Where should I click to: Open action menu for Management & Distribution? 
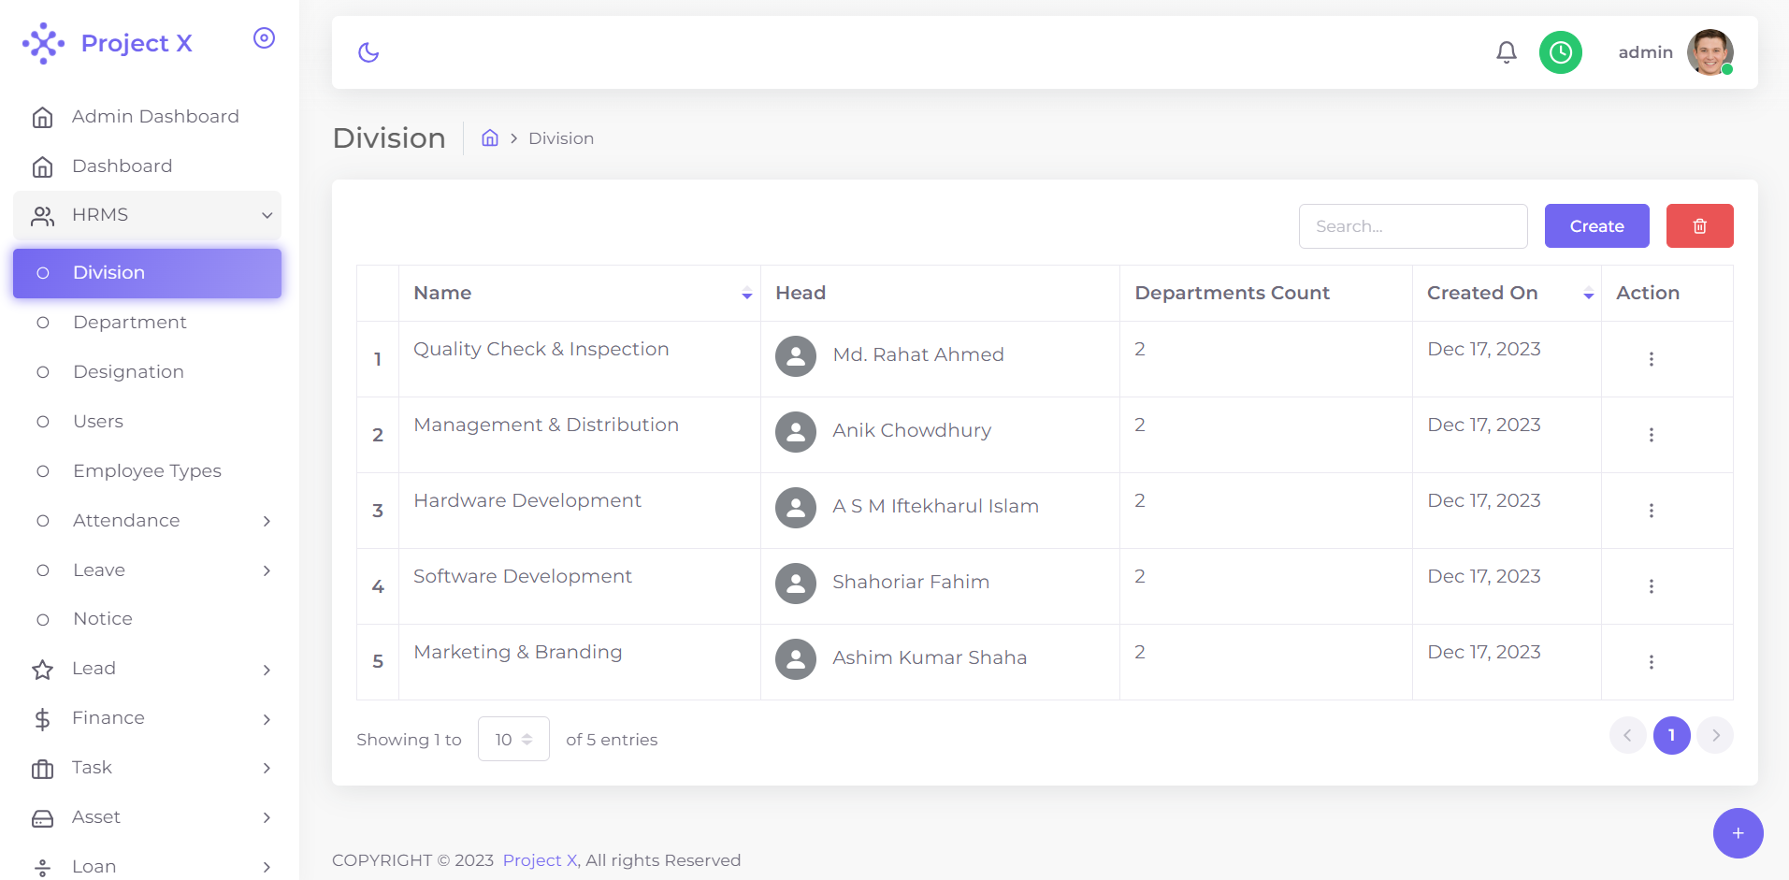1652,435
